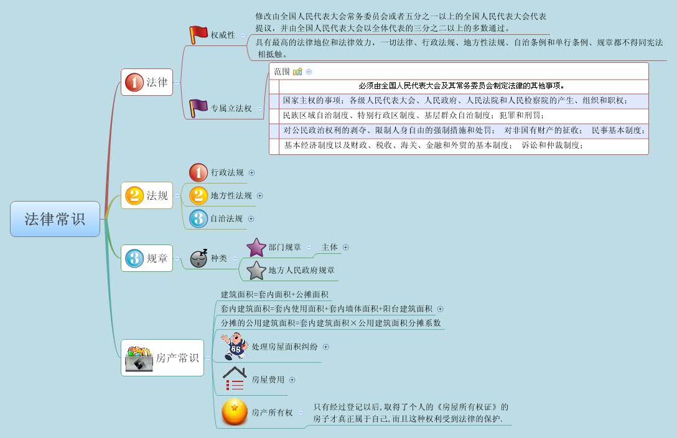Screen dimensions: 677x438
Task: Expand the 套内建筑面积 formula plus sign
Action: 440,309
